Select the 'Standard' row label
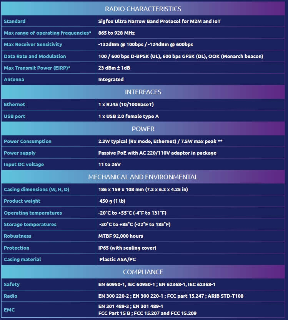Image resolution: width=288 pixels, height=320 pixels. [15, 21]
